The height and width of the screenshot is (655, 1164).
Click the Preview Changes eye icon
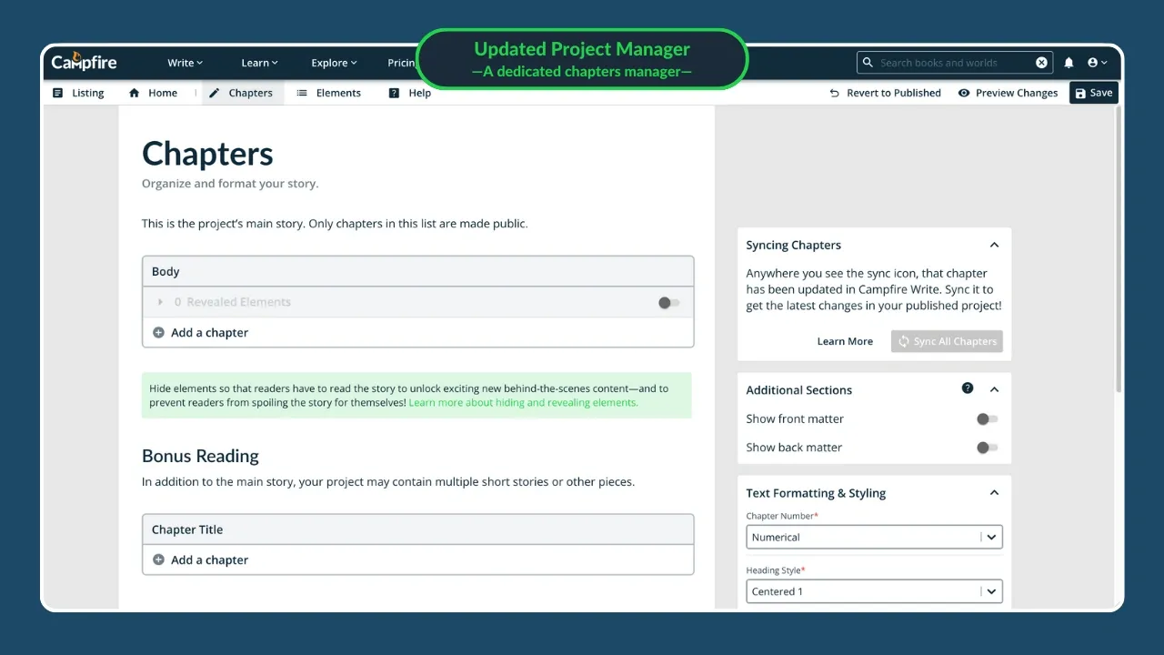[964, 93]
